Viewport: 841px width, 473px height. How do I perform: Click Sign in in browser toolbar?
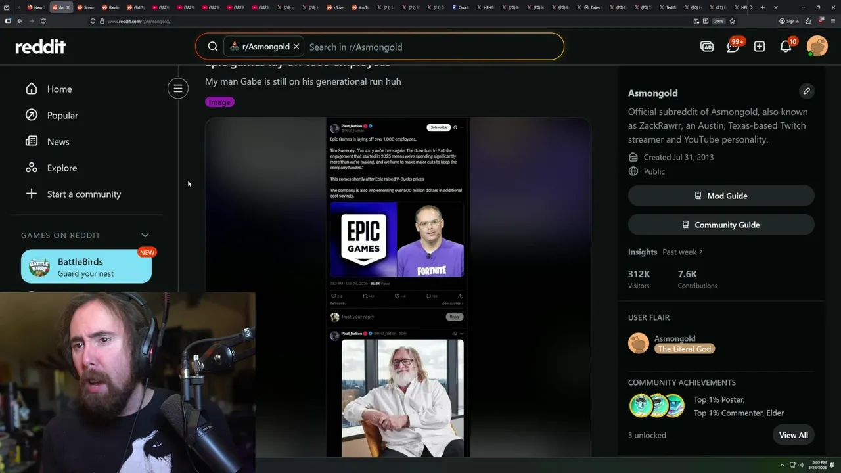(x=789, y=21)
